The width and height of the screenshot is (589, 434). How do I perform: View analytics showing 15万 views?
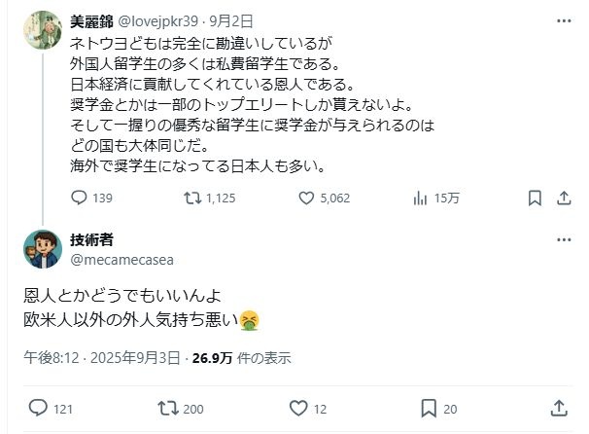point(421,199)
